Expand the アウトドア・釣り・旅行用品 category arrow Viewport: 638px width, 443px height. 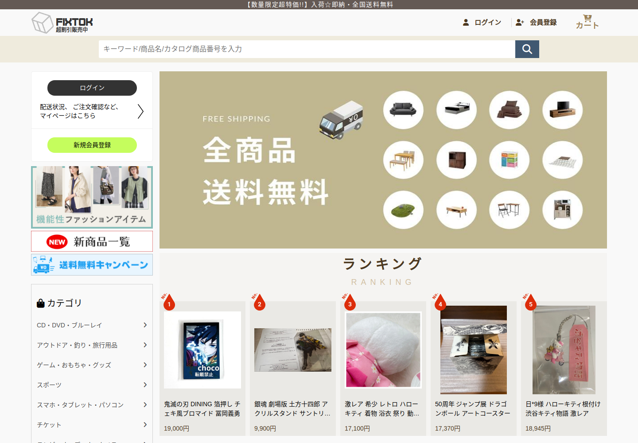145,345
